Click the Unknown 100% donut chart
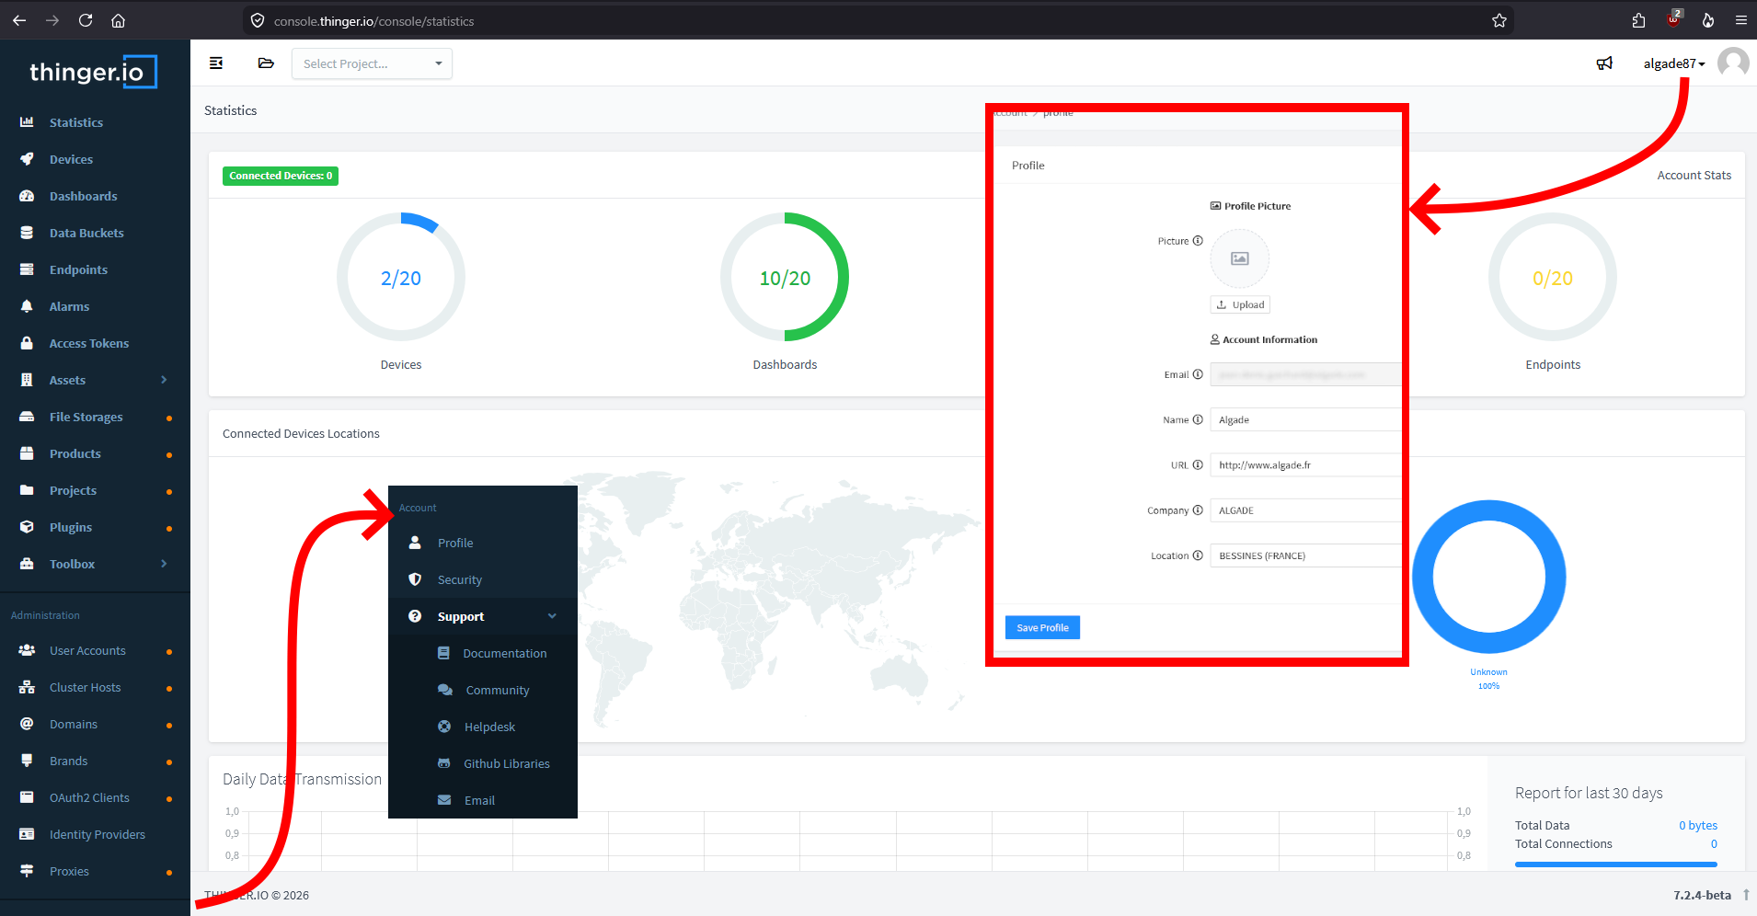Image resolution: width=1757 pixels, height=916 pixels. click(1489, 578)
